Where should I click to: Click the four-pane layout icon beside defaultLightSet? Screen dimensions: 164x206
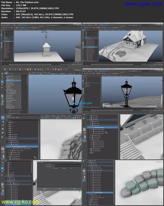pyautogui.click(x=3, y=152)
